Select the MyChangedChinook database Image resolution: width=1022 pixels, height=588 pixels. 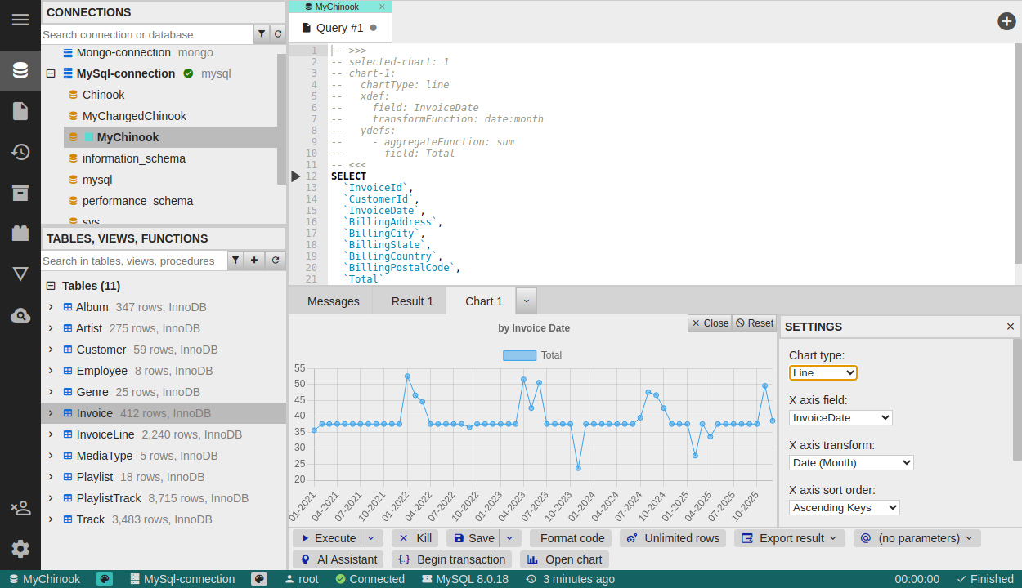pyautogui.click(x=134, y=116)
